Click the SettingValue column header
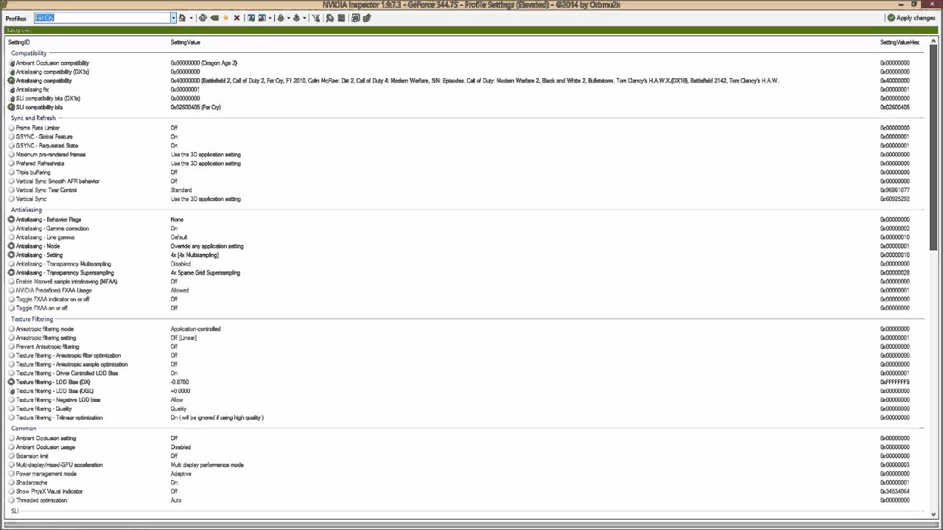Screen dimensions: 943x530 point(185,43)
